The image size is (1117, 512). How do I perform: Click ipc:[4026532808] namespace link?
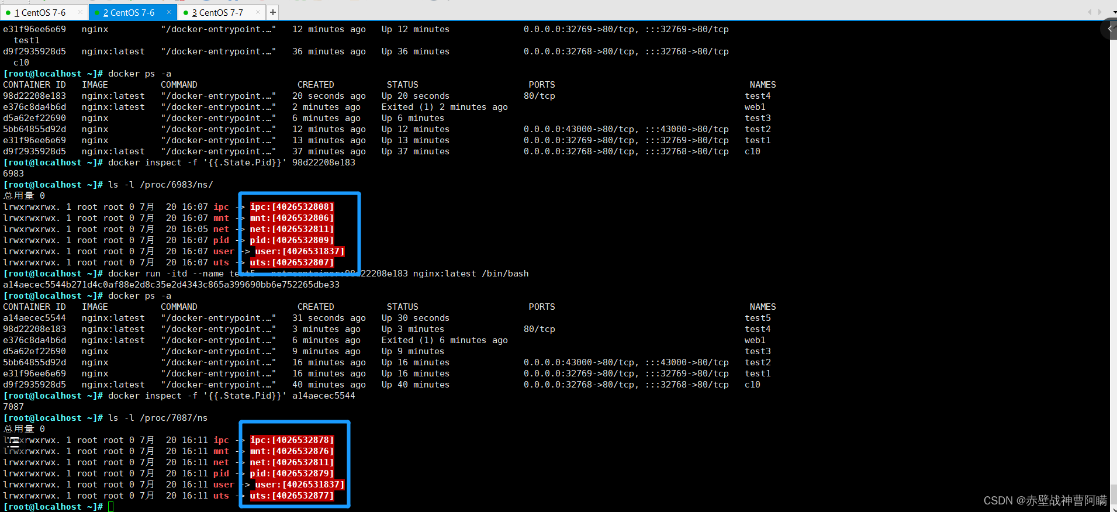click(292, 207)
